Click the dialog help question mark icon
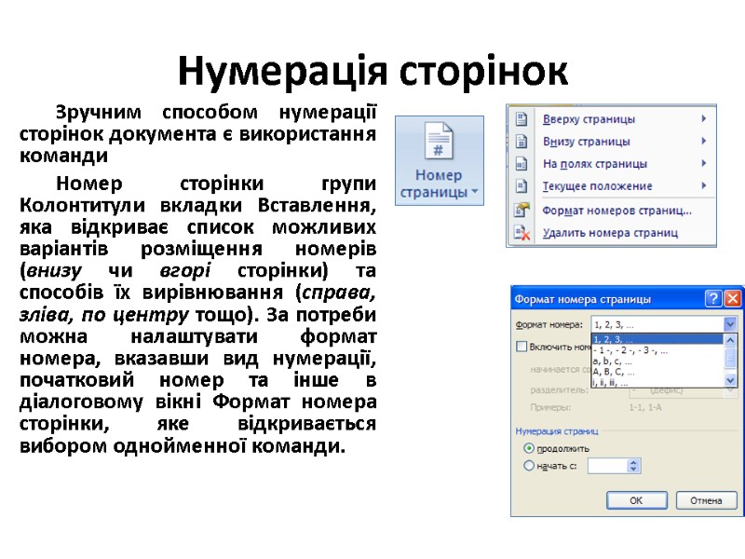The width and height of the screenshot is (745, 559). point(713,297)
